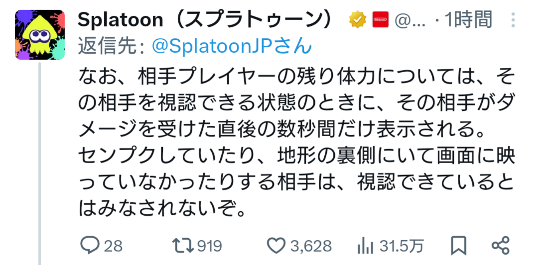This screenshot has width=538, height=265.
Task: Open the post by clicking its body text
Action: (294, 144)
